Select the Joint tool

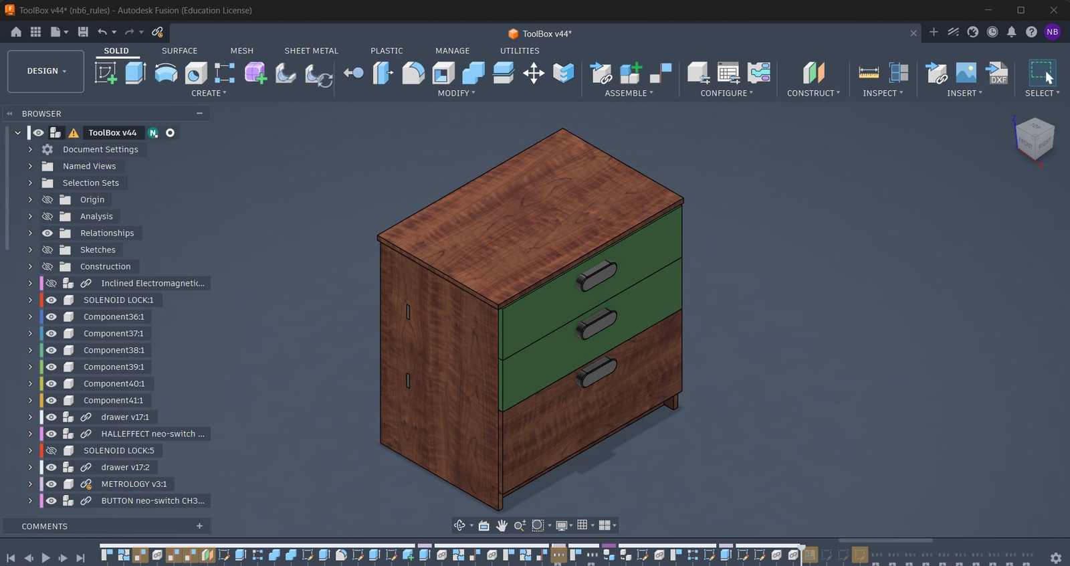click(x=660, y=73)
